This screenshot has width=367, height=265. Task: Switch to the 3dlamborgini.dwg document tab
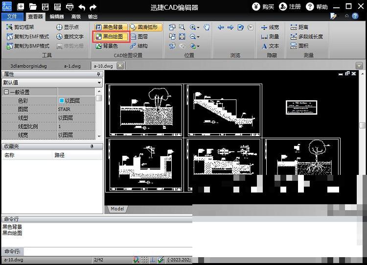click(x=28, y=66)
